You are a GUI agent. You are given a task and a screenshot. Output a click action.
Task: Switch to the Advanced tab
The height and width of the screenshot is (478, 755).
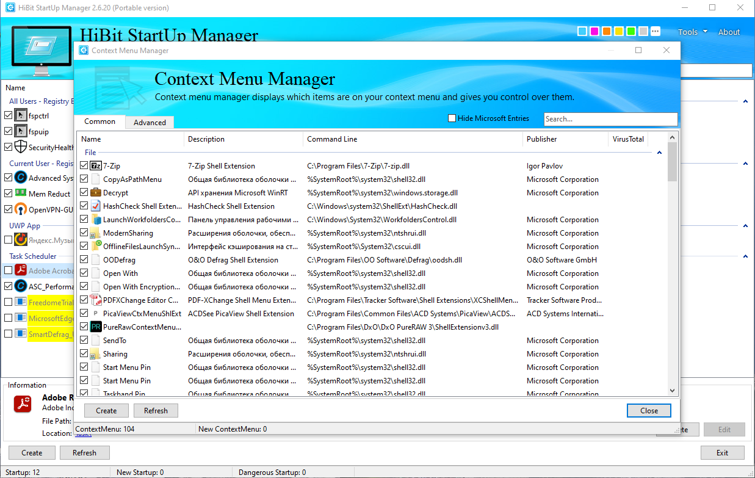click(x=150, y=122)
